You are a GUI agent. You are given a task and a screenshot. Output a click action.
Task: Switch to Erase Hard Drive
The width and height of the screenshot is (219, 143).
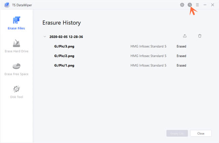point(16,46)
